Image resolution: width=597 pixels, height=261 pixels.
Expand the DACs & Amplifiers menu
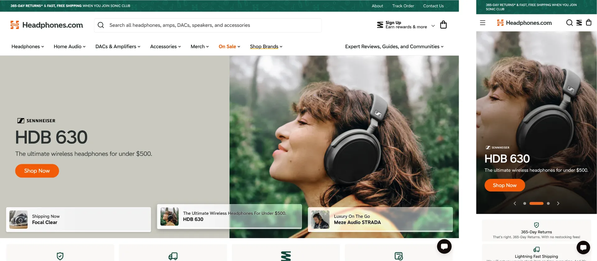point(118,47)
